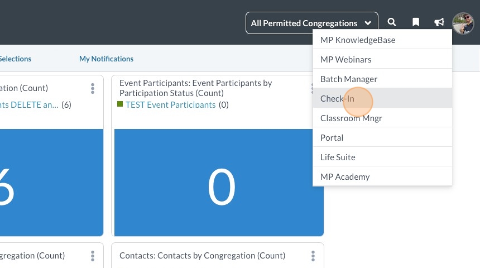Launch Check-In from the menu
The image size is (480, 268).
[337, 99]
